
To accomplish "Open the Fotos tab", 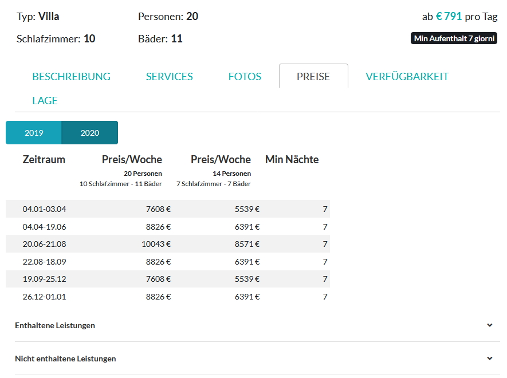I will tap(245, 76).
